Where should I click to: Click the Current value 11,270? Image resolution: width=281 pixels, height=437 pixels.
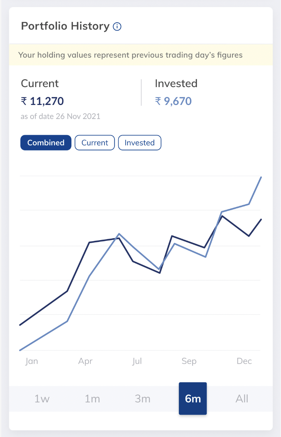click(x=47, y=101)
